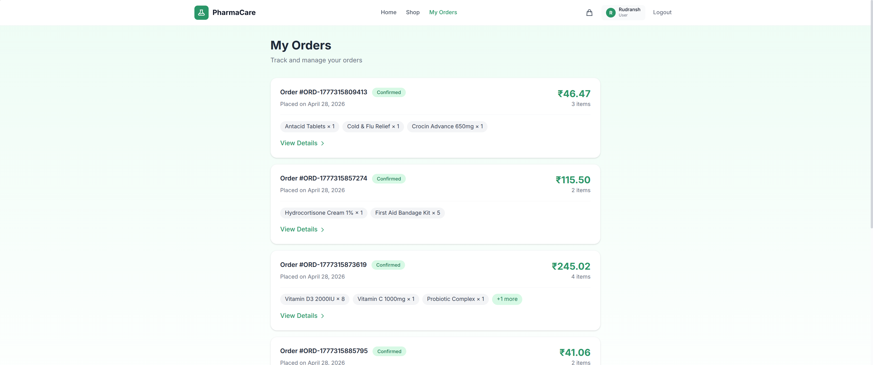Click the 4 items count label

coord(581,277)
